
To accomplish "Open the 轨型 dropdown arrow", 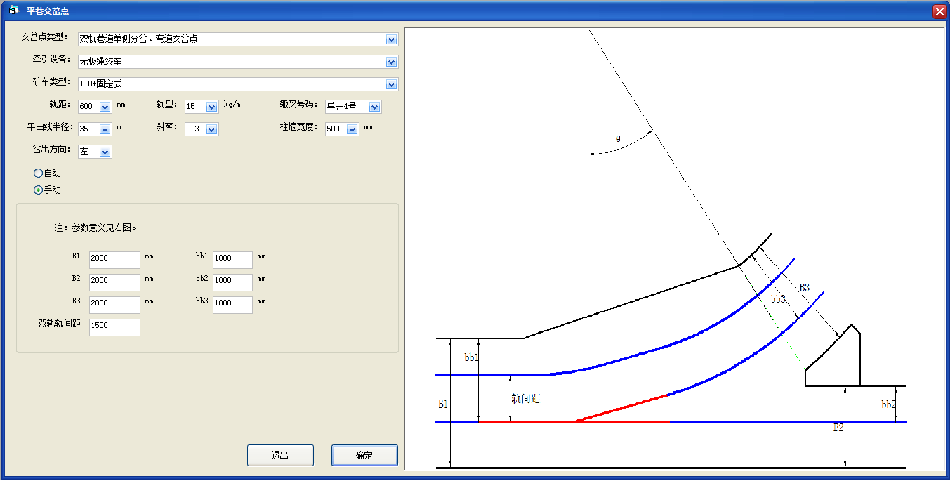I will click(x=211, y=107).
